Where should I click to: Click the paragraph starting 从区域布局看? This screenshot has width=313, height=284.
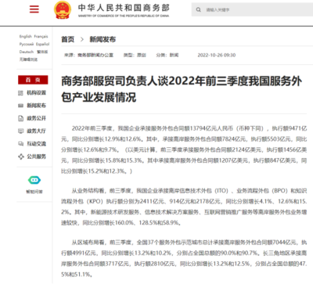184,258
